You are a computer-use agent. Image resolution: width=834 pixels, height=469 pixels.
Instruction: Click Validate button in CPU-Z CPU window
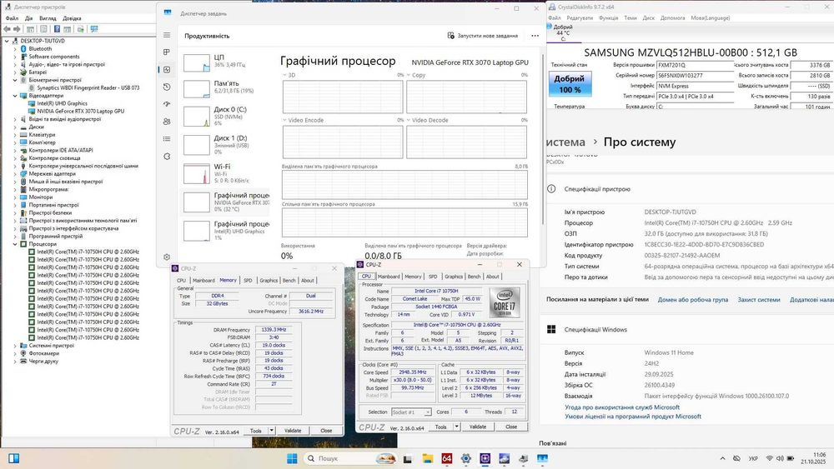tap(478, 427)
